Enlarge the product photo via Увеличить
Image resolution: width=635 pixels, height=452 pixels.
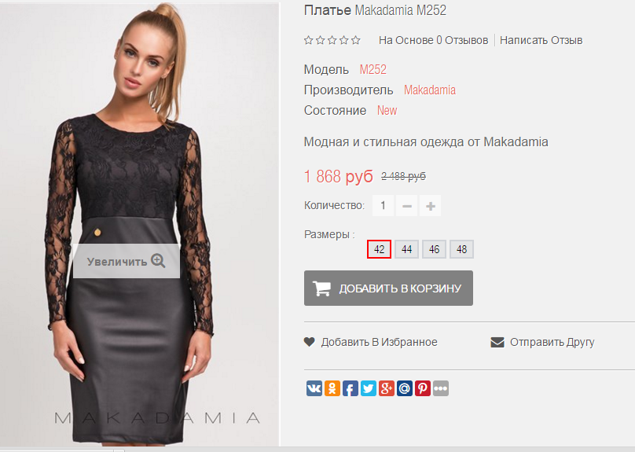pyautogui.click(x=127, y=261)
